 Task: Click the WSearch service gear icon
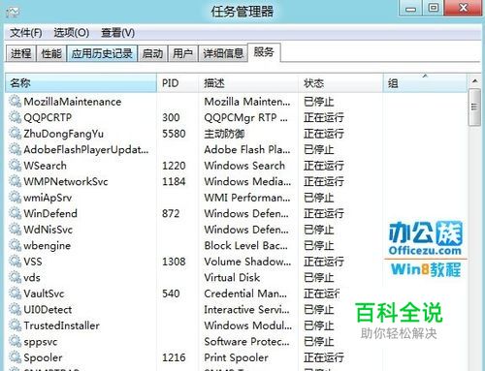15,166
